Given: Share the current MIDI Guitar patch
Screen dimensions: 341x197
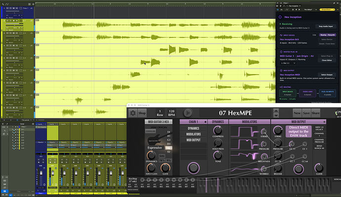Looking at the screenshot, I should tap(316, 113).
